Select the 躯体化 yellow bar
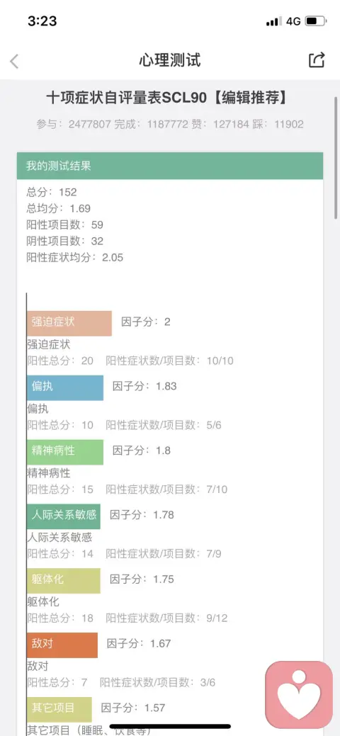Image resolution: width=340 pixels, height=736 pixels. pos(64,580)
